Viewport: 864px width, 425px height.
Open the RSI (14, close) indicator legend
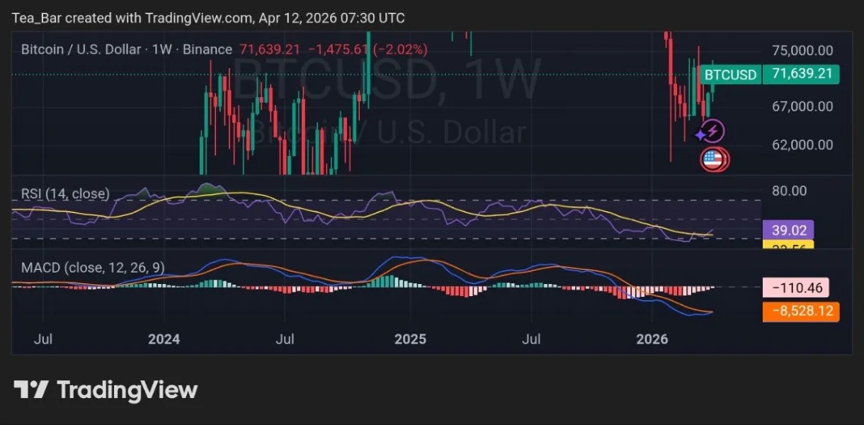coord(64,193)
